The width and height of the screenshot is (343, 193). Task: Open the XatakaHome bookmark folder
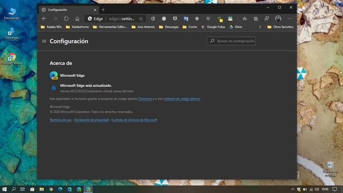point(77,27)
